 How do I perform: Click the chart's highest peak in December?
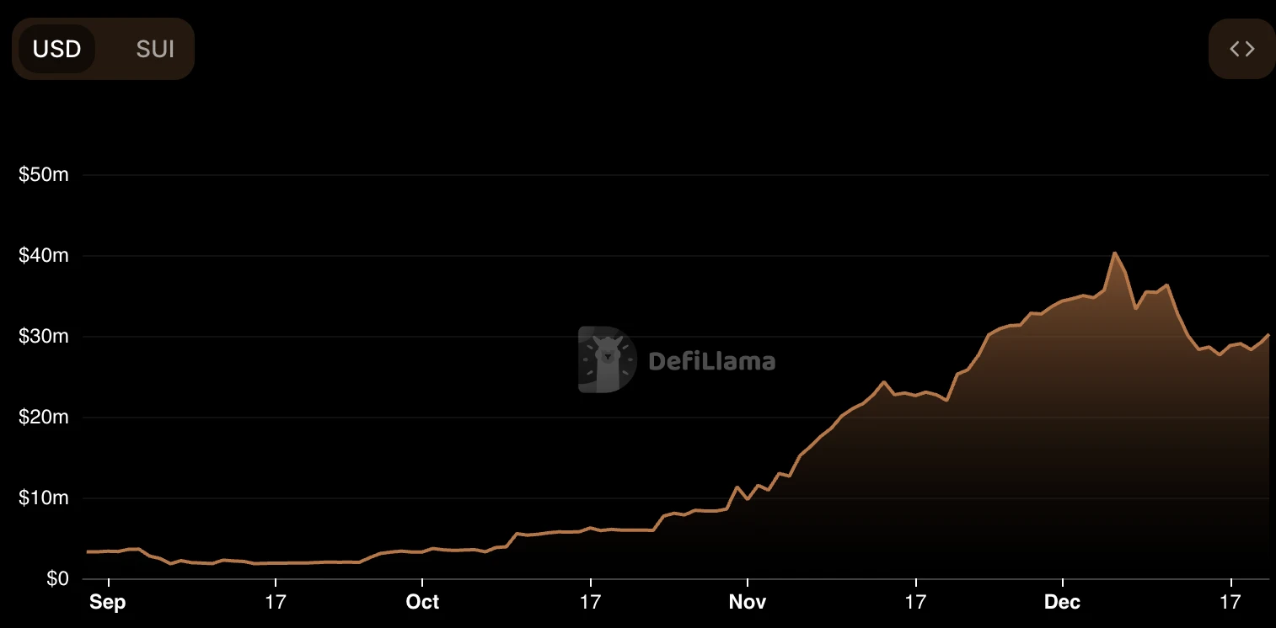point(1114,253)
